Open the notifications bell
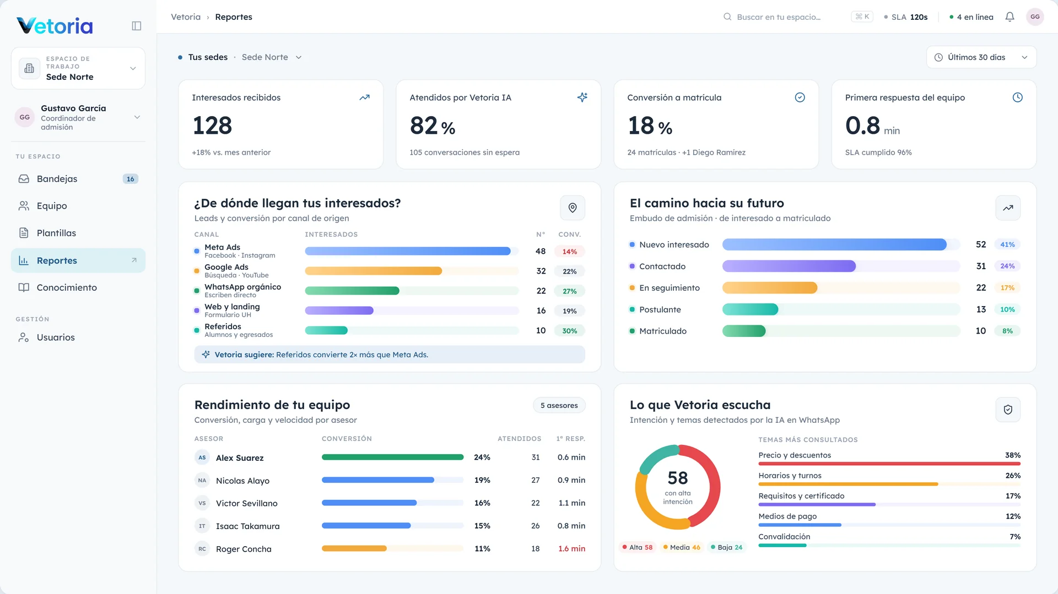Screen dimensions: 1058x594 point(1010,17)
